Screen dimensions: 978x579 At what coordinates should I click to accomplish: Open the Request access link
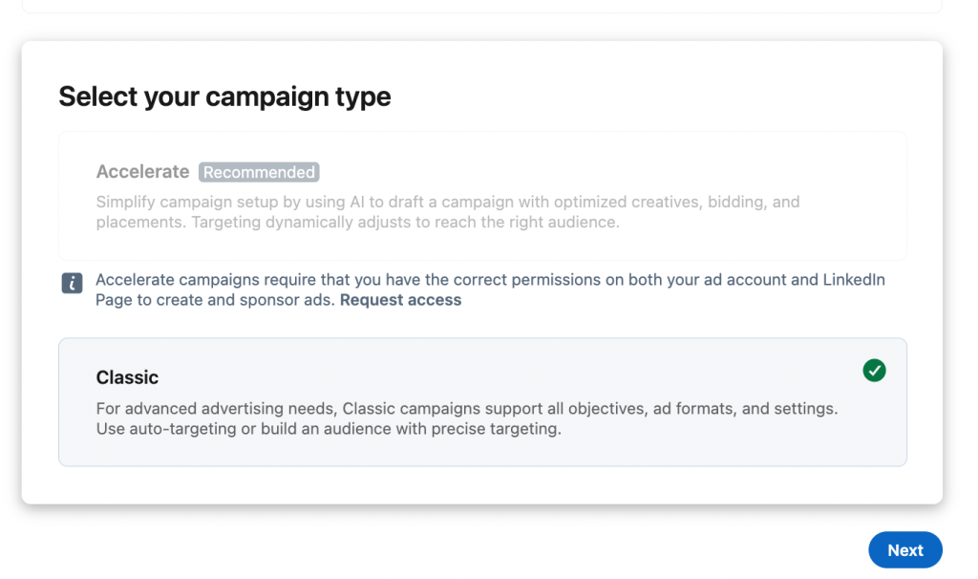pyautogui.click(x=400, y=300)
